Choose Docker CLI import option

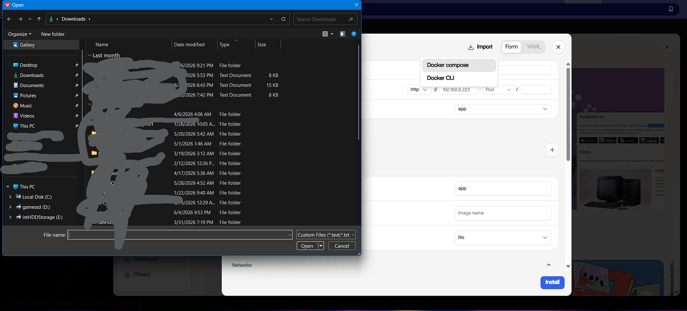459,78
